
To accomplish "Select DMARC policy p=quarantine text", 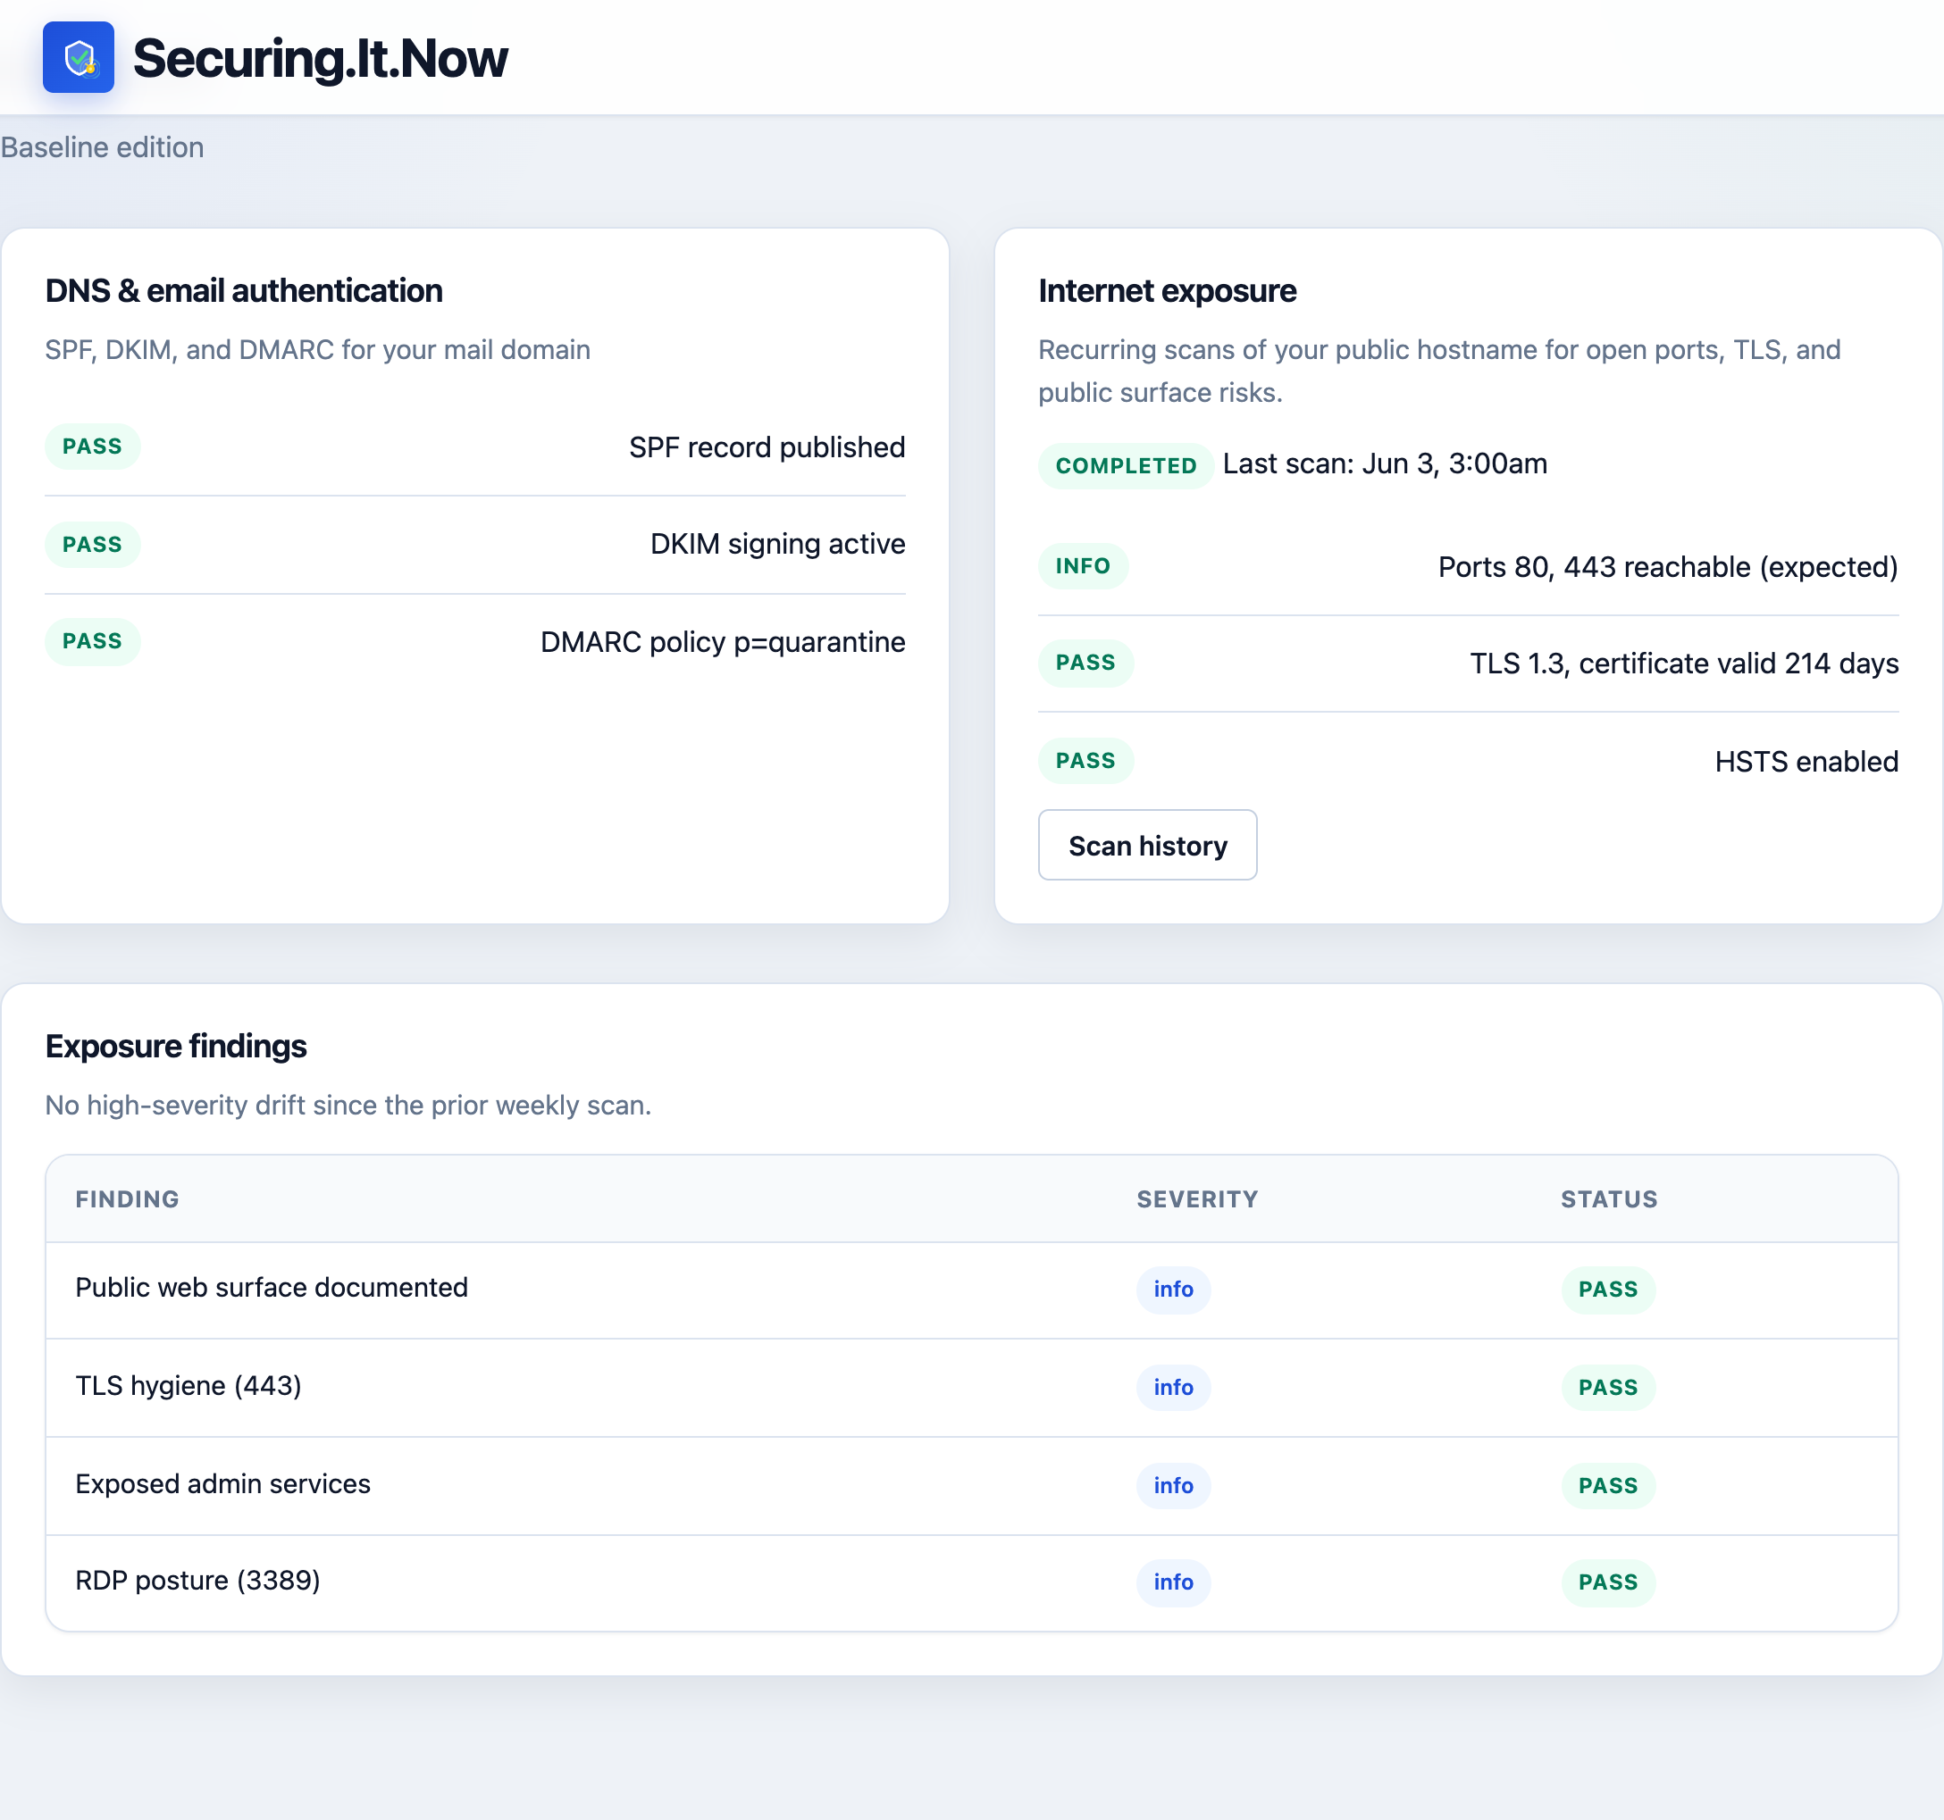I will point(723,642).
